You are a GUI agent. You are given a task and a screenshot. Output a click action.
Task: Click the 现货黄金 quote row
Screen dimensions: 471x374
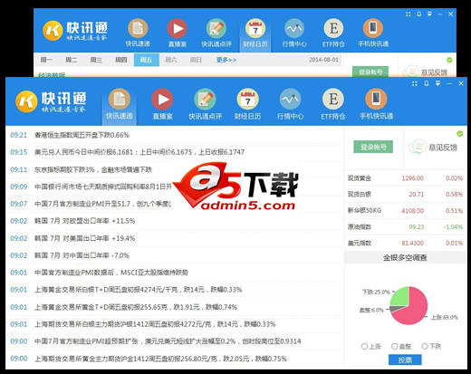click(x=405, y=178)
